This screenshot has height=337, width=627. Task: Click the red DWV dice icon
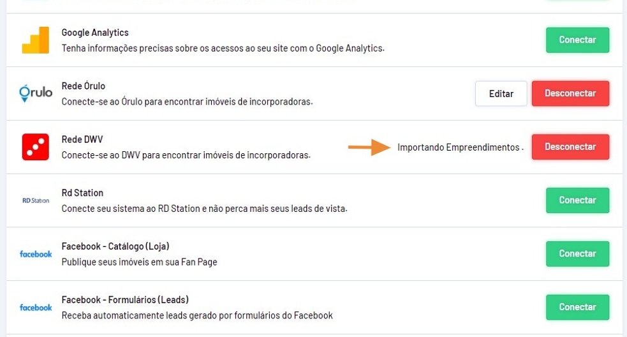tap(36, 147)
